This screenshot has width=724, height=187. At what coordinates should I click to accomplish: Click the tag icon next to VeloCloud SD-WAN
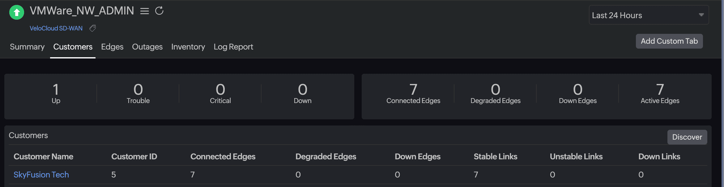point(92,28)
